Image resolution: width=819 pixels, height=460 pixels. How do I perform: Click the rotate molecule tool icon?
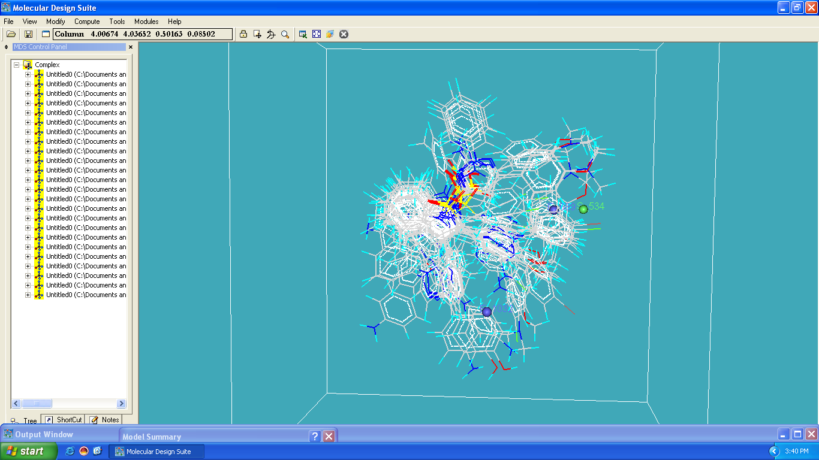point(271,34)
